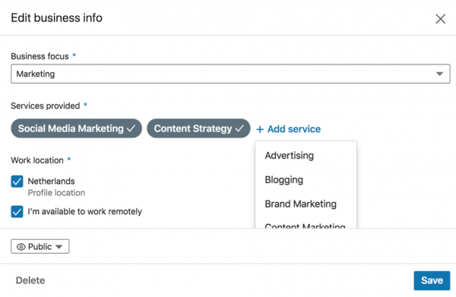Click the Add service link

(289, 129)
